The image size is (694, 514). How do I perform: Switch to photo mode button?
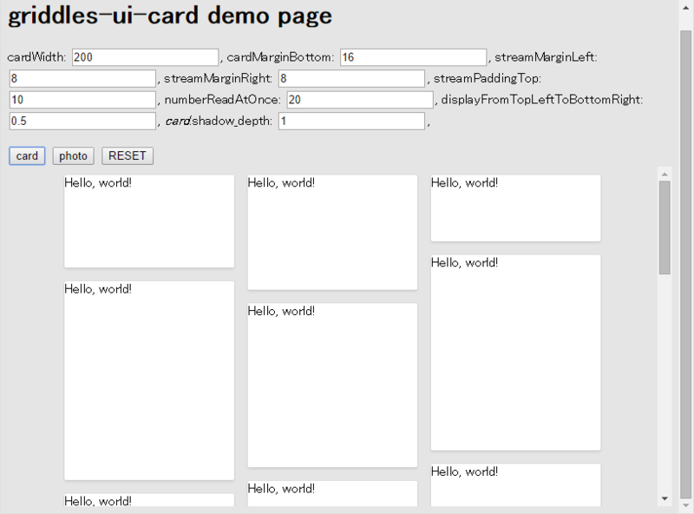73,156
